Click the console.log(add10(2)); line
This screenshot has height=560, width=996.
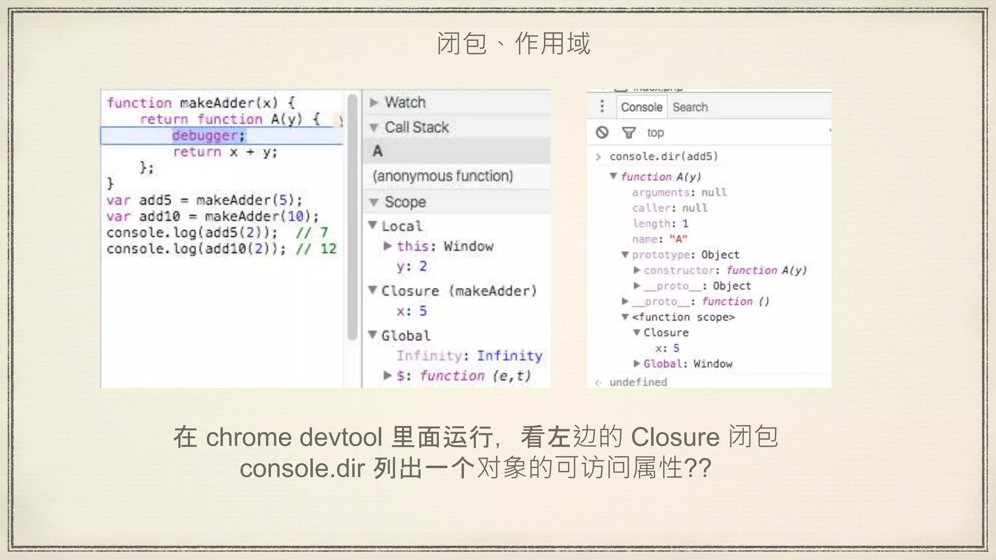(221, 249)
